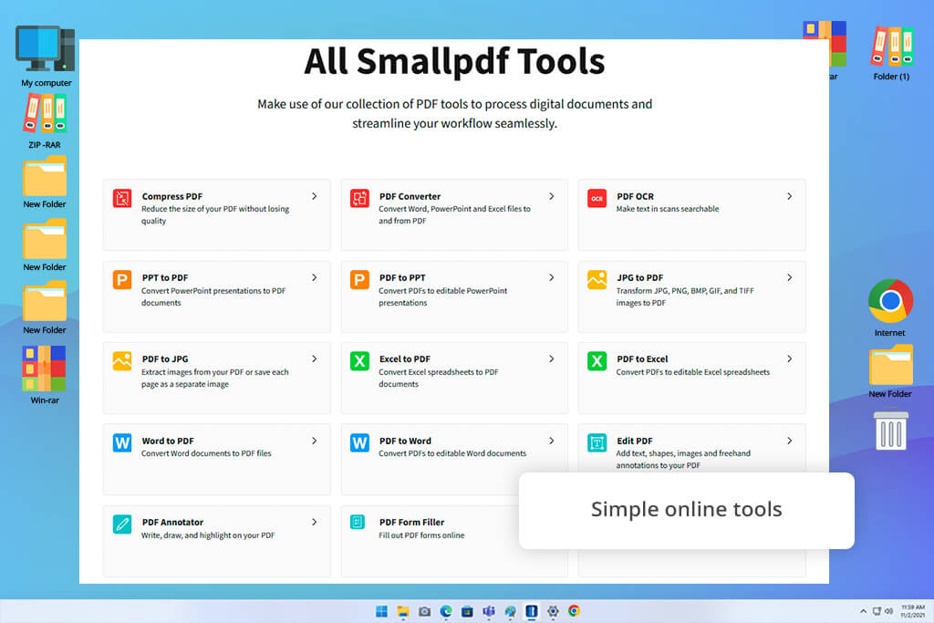Viewport: 934px width, 623px height.
Task: Click the orange PDF to PPT icon
Action: tap(359, 279)
